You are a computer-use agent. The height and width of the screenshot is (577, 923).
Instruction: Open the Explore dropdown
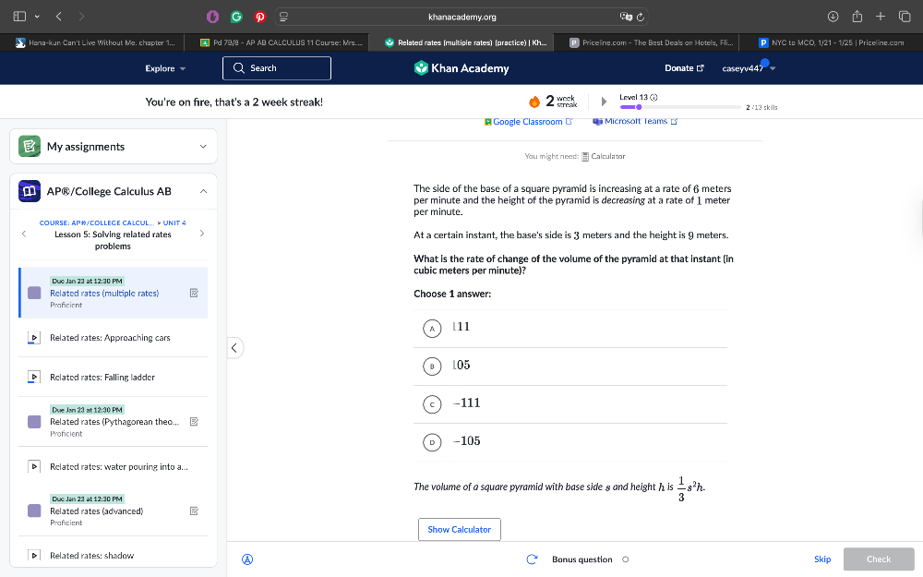point(164,67)
